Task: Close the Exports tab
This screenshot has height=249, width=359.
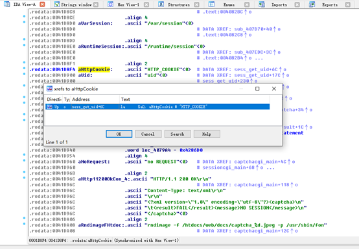Action: (348, 5)
